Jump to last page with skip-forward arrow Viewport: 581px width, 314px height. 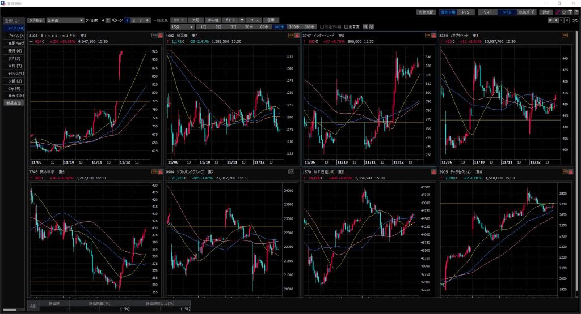[x=566, y=20]
